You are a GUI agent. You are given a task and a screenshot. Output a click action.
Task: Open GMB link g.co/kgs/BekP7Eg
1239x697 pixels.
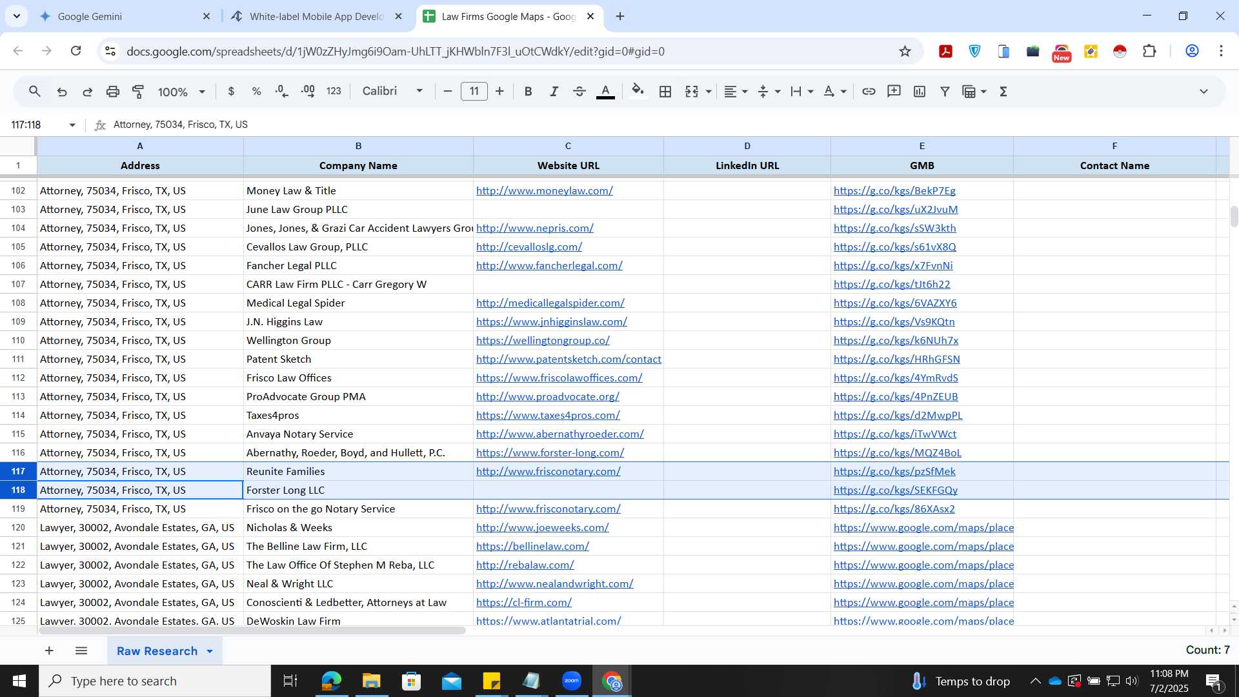pyautogui.click(x=894, y=190)
